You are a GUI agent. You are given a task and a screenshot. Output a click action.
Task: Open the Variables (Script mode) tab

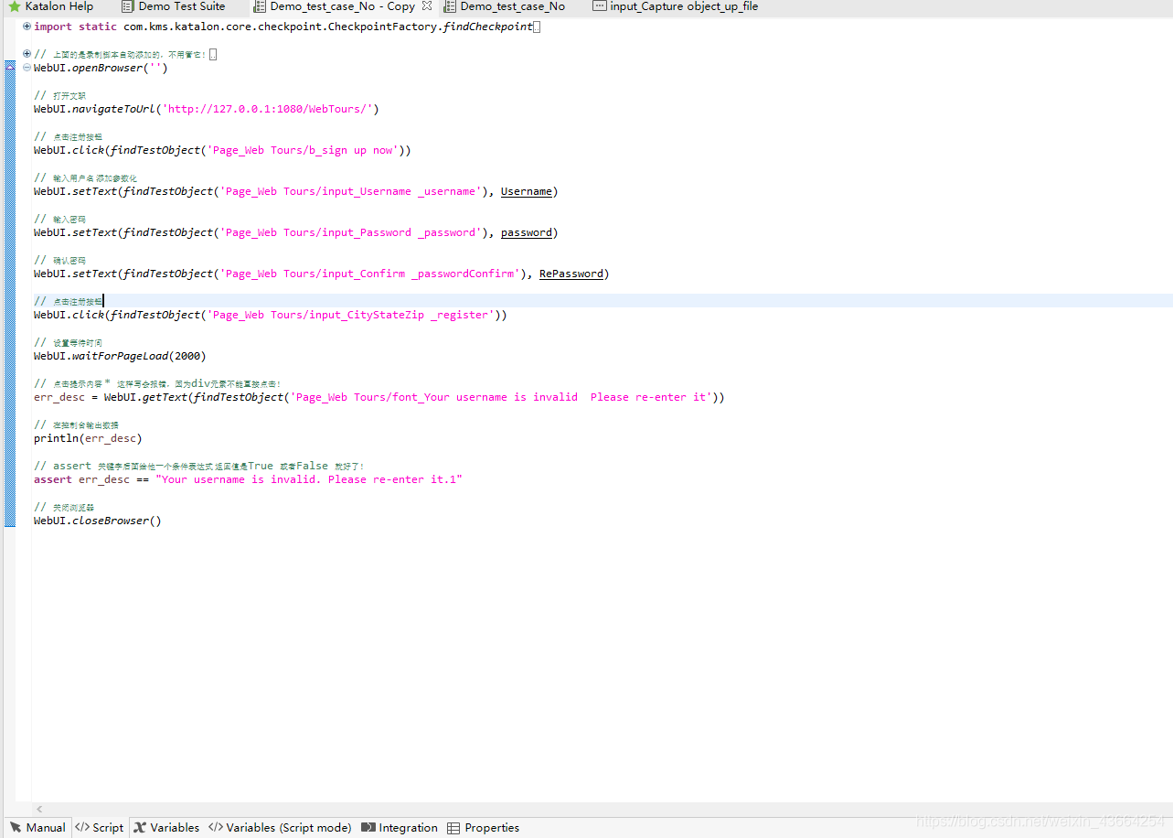pos(280,828)
